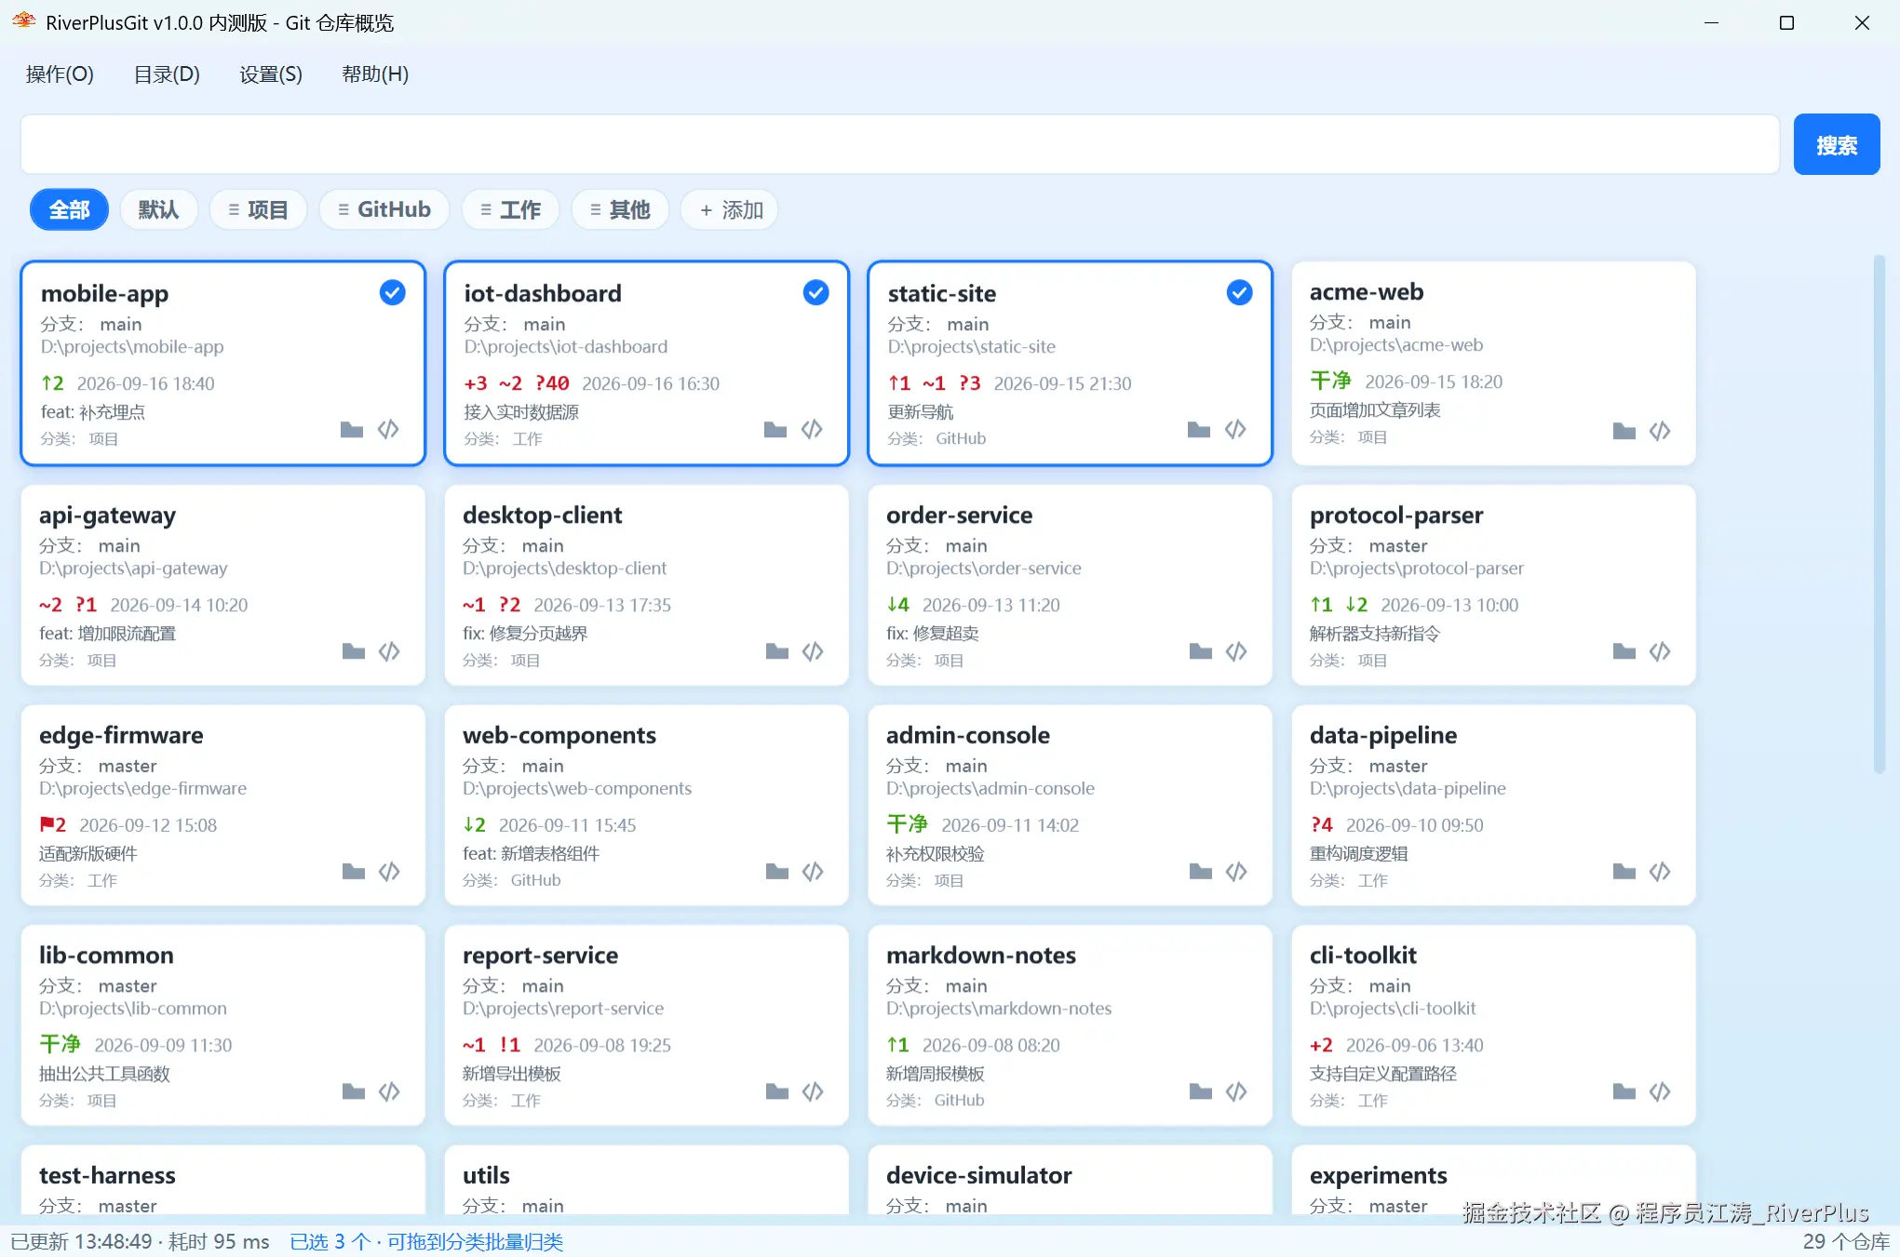Open the 帮助(H) menu
The height and width of the screenshot is (1257, 1900).
(x=375, y=74)
